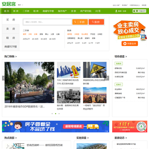This screenshot has width=149, height=149.
Task: Select the 卖房 side tab
Action: pos(11,29)
